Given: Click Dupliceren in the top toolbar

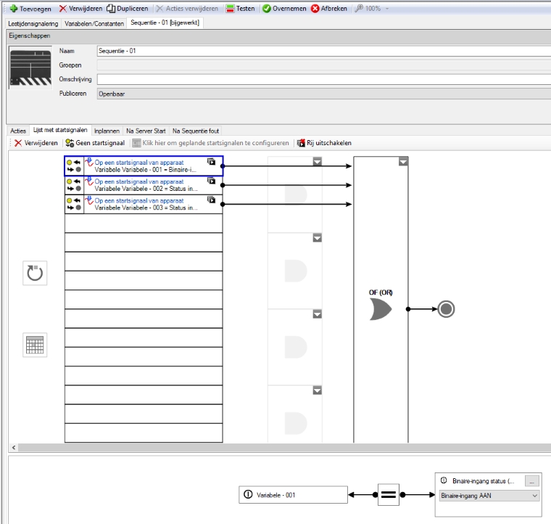Looking at the screenshot, I should (x=128, y=8).
